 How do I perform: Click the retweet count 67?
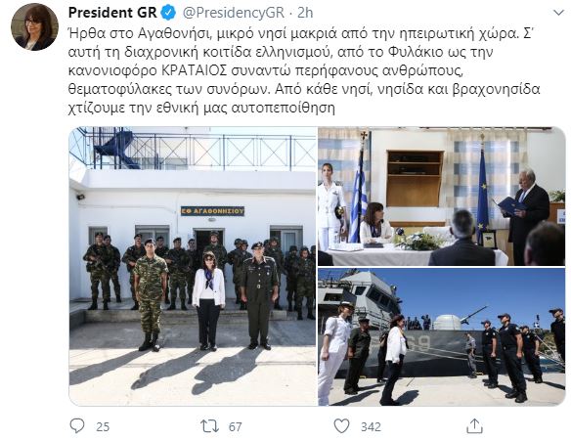(x=236, y=426)
